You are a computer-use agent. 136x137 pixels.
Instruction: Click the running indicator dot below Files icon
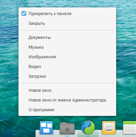click(67, 136)
